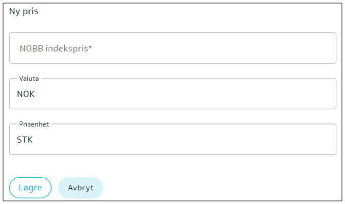Viewport: 345px width, 204px height.
Task: Select the NOK currency value
Action: (25, 94)
